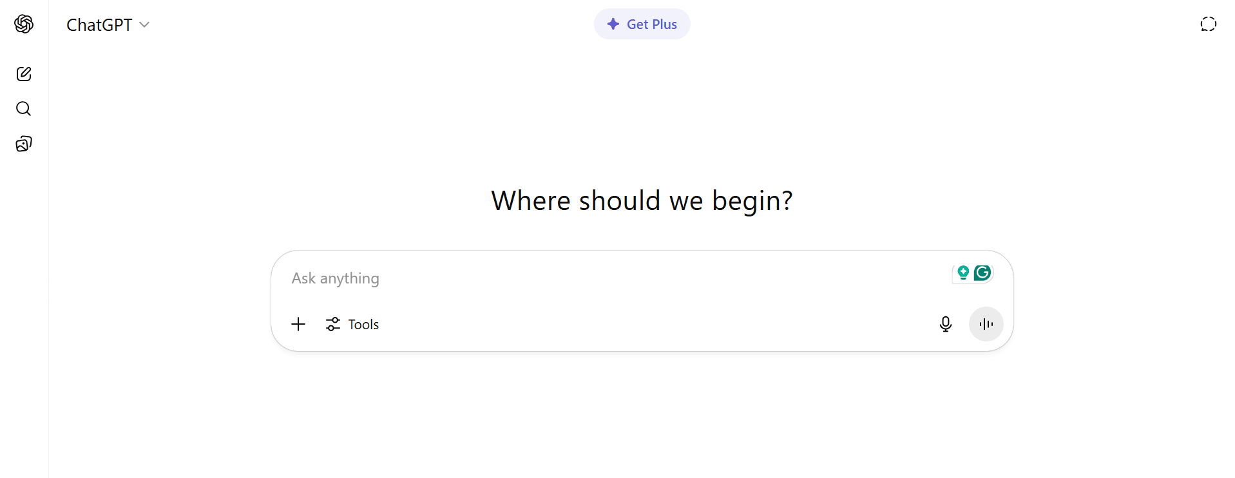Click the Get Plus button

pyautogui.click(x=642, y=24)
